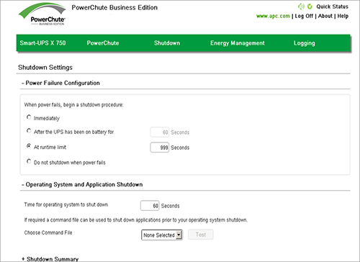The width and height of the screenshot is (360, 262).
Task: Open the PowerChute menu
Action: (103, 43)
